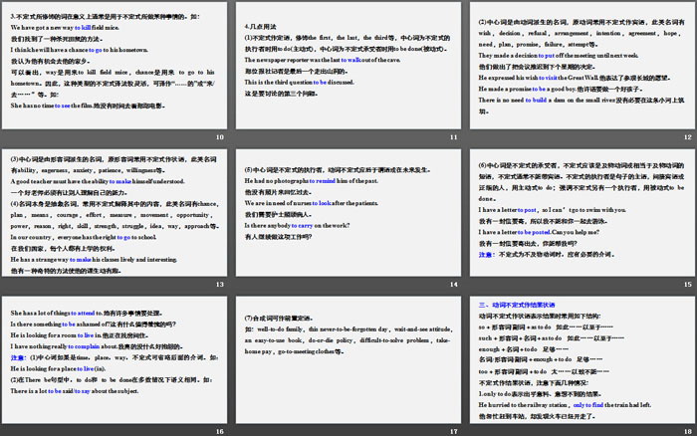
Task: Select slide 13 thumbnail
Action: (115, 212)
